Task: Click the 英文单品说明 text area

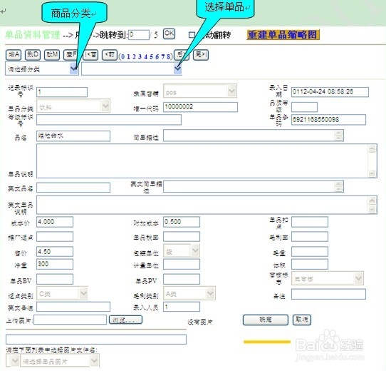Action: 207,205
